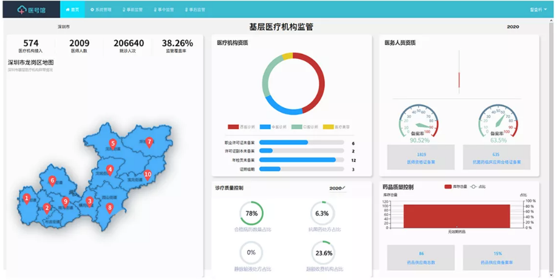Click the 2009 医师人数 statistic
Screen dimensions: 557x280
[79, 46]
